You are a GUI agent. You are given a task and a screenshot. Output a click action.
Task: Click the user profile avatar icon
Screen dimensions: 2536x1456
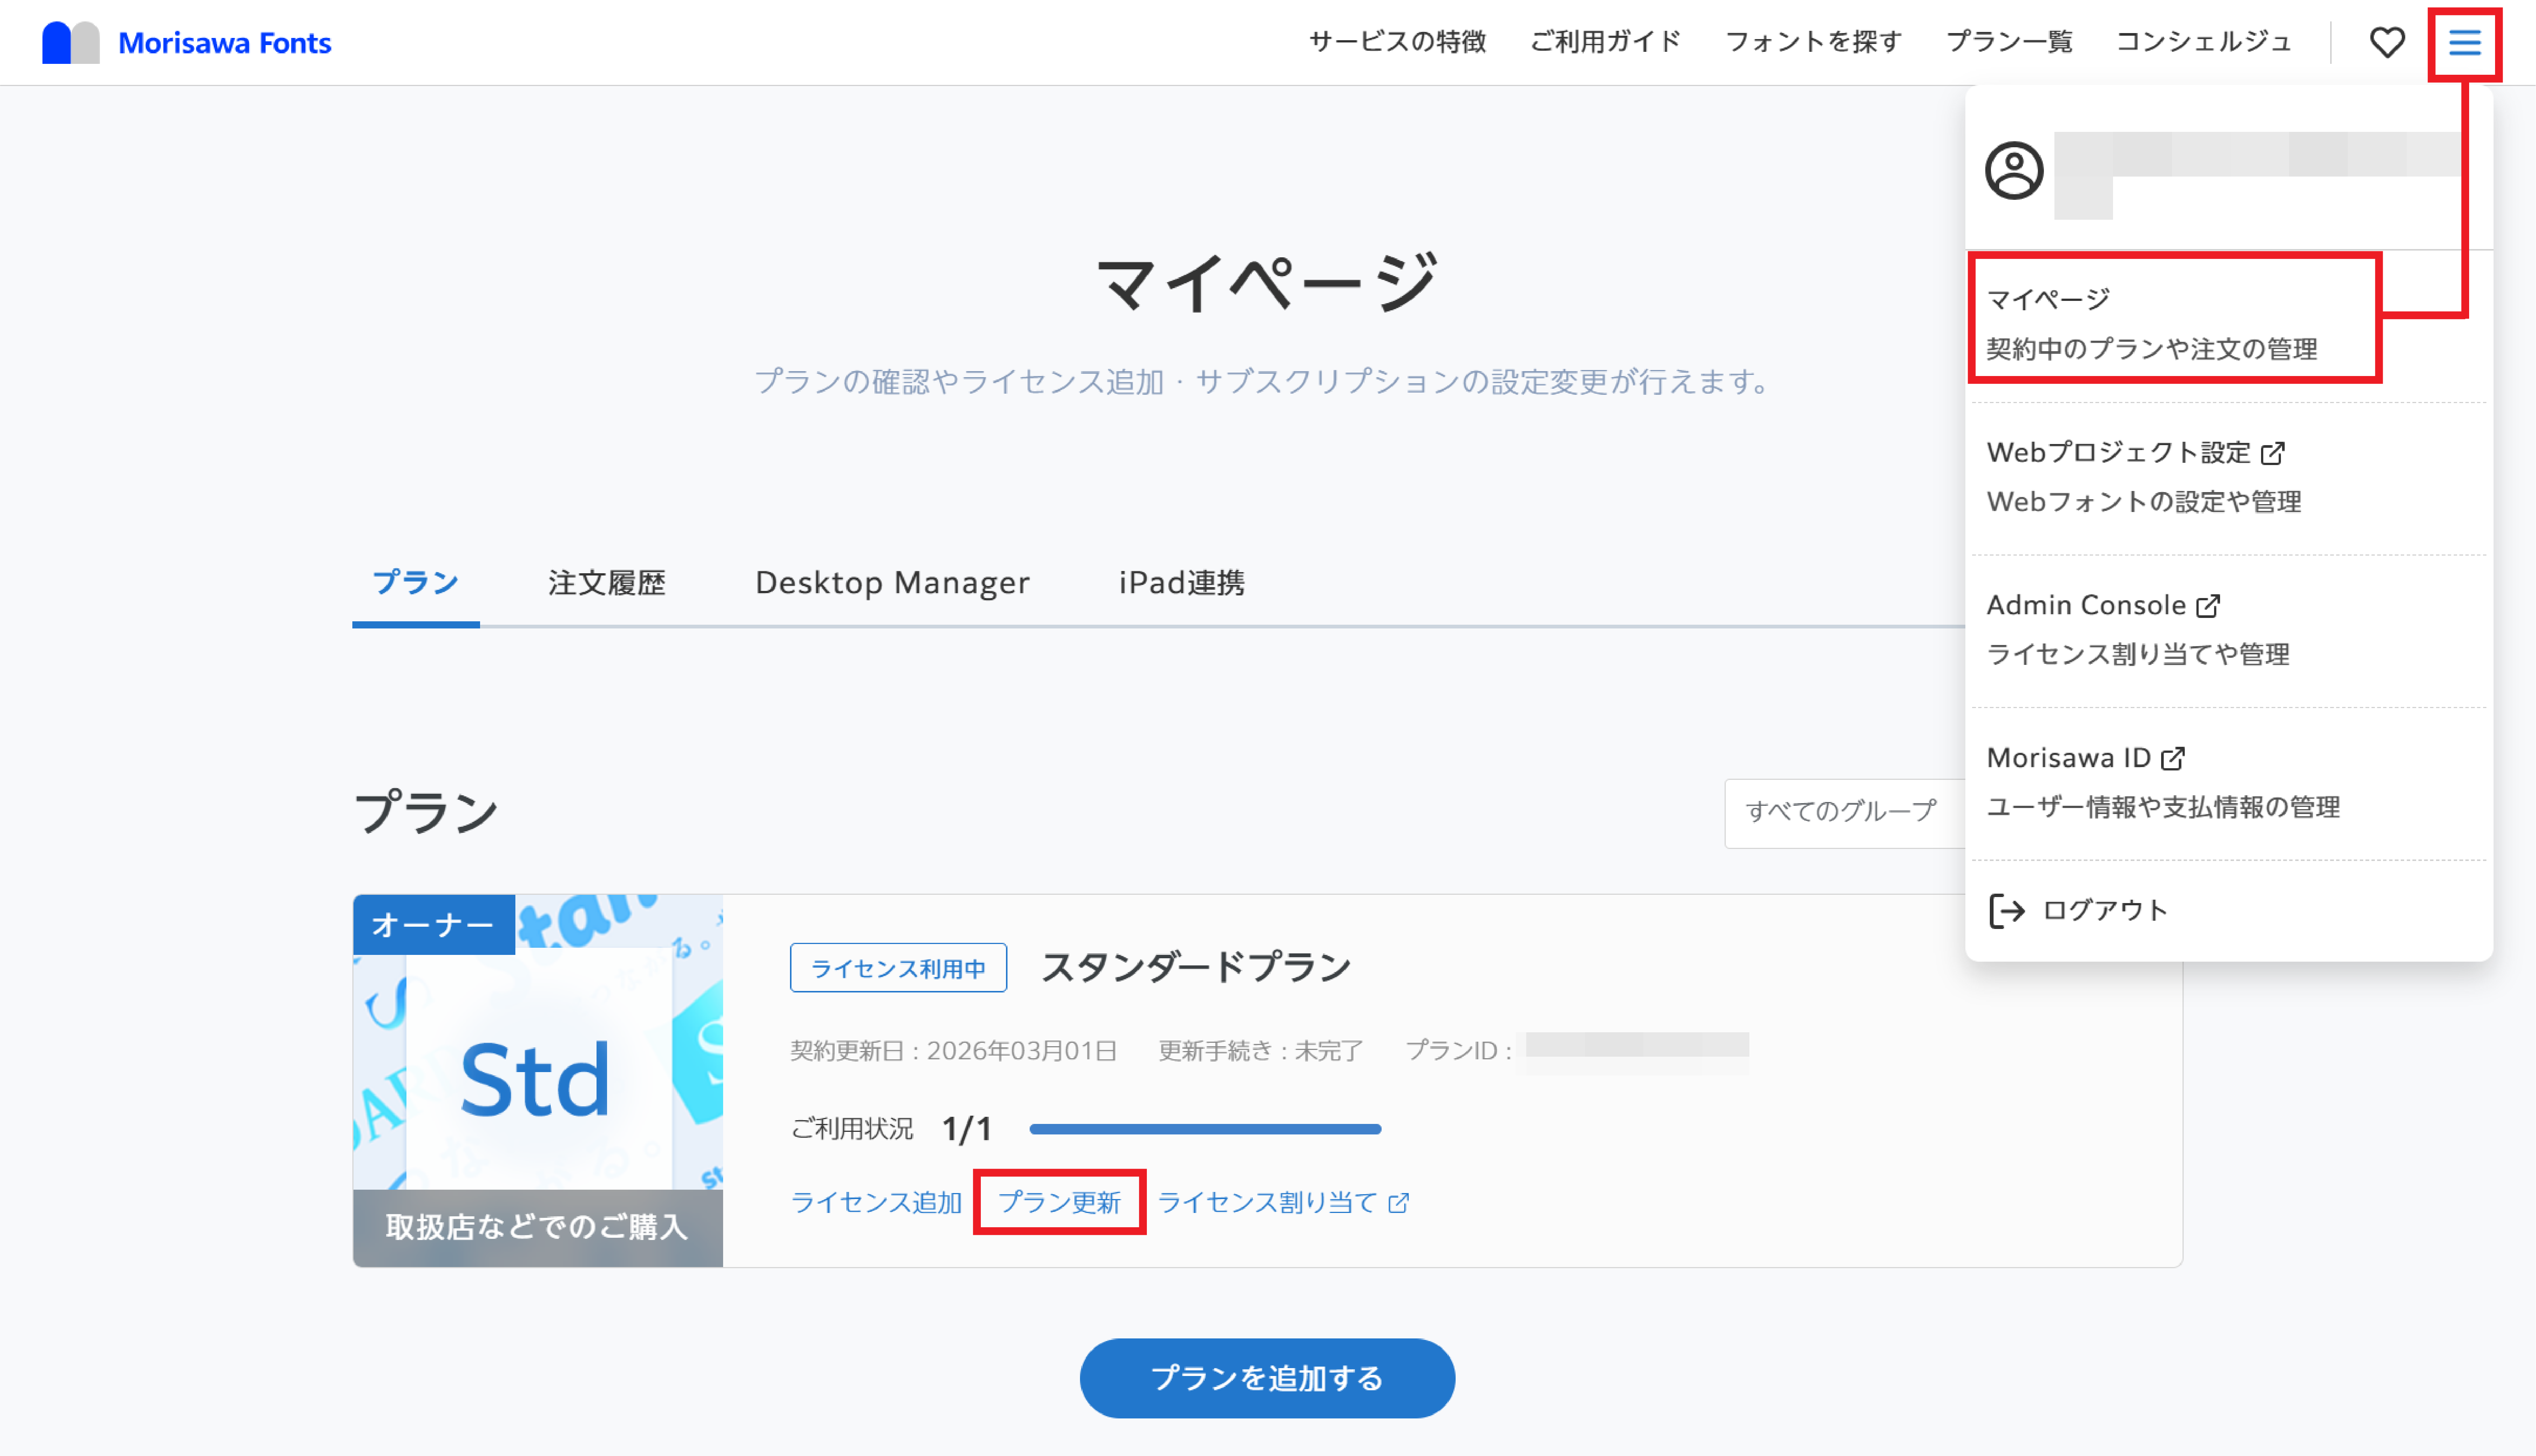tap(2014, 171)
